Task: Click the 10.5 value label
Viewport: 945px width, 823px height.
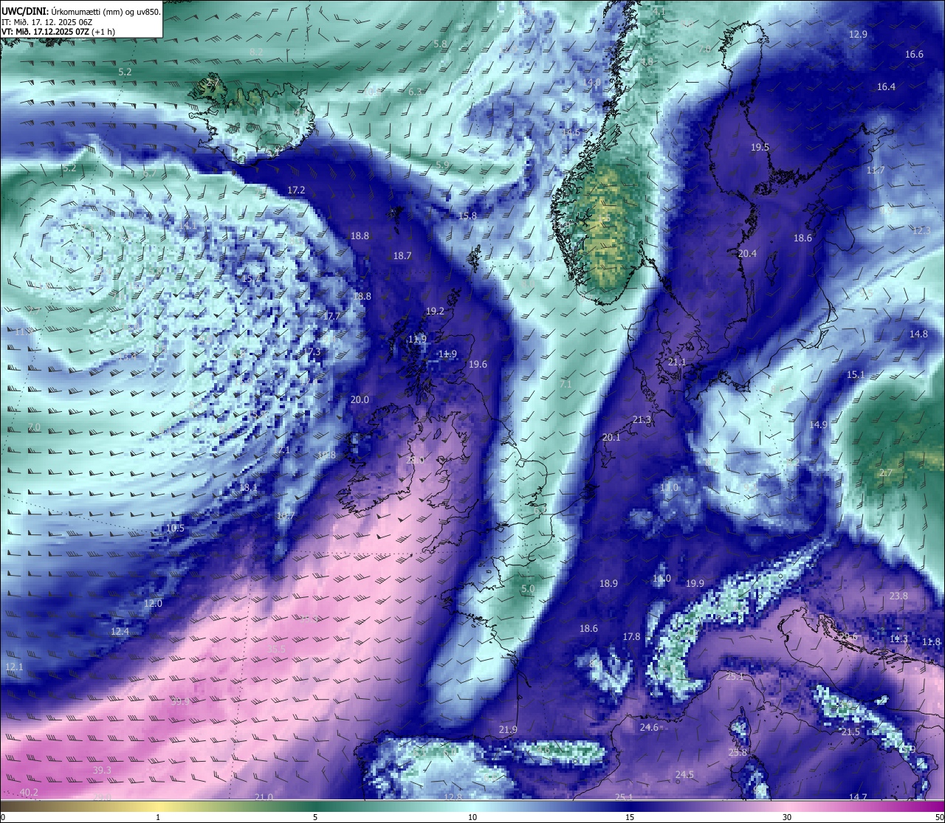Action: (175, 528)
